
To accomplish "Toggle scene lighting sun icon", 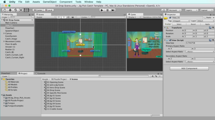I will [64, 17].
